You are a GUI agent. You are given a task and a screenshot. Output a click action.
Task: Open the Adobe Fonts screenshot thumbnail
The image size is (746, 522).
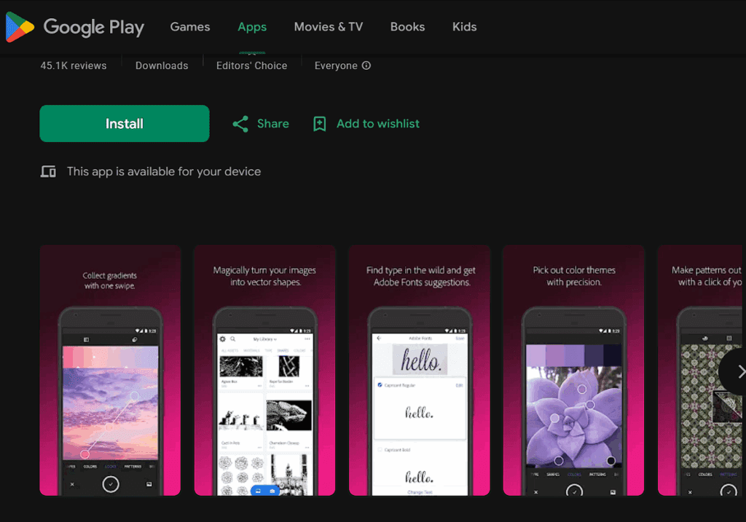point(419,370)
